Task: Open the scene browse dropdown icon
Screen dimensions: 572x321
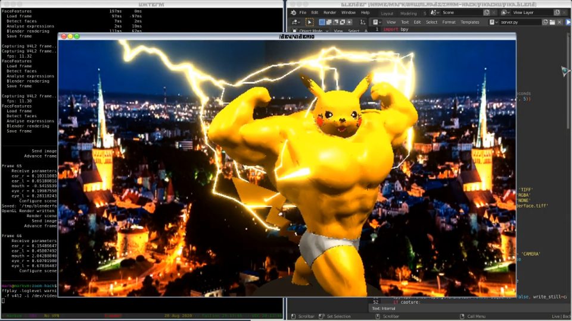Action: [x=434, y=12]
